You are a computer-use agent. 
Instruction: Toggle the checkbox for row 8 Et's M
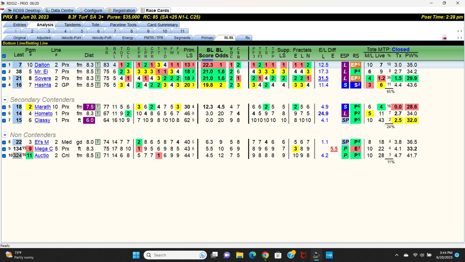(4, 142)
